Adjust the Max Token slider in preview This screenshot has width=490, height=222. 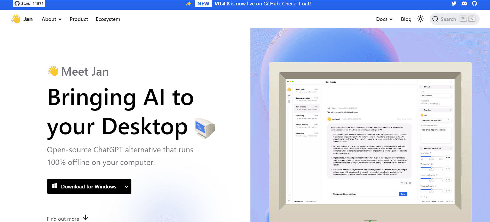click(x=431, y=157)
